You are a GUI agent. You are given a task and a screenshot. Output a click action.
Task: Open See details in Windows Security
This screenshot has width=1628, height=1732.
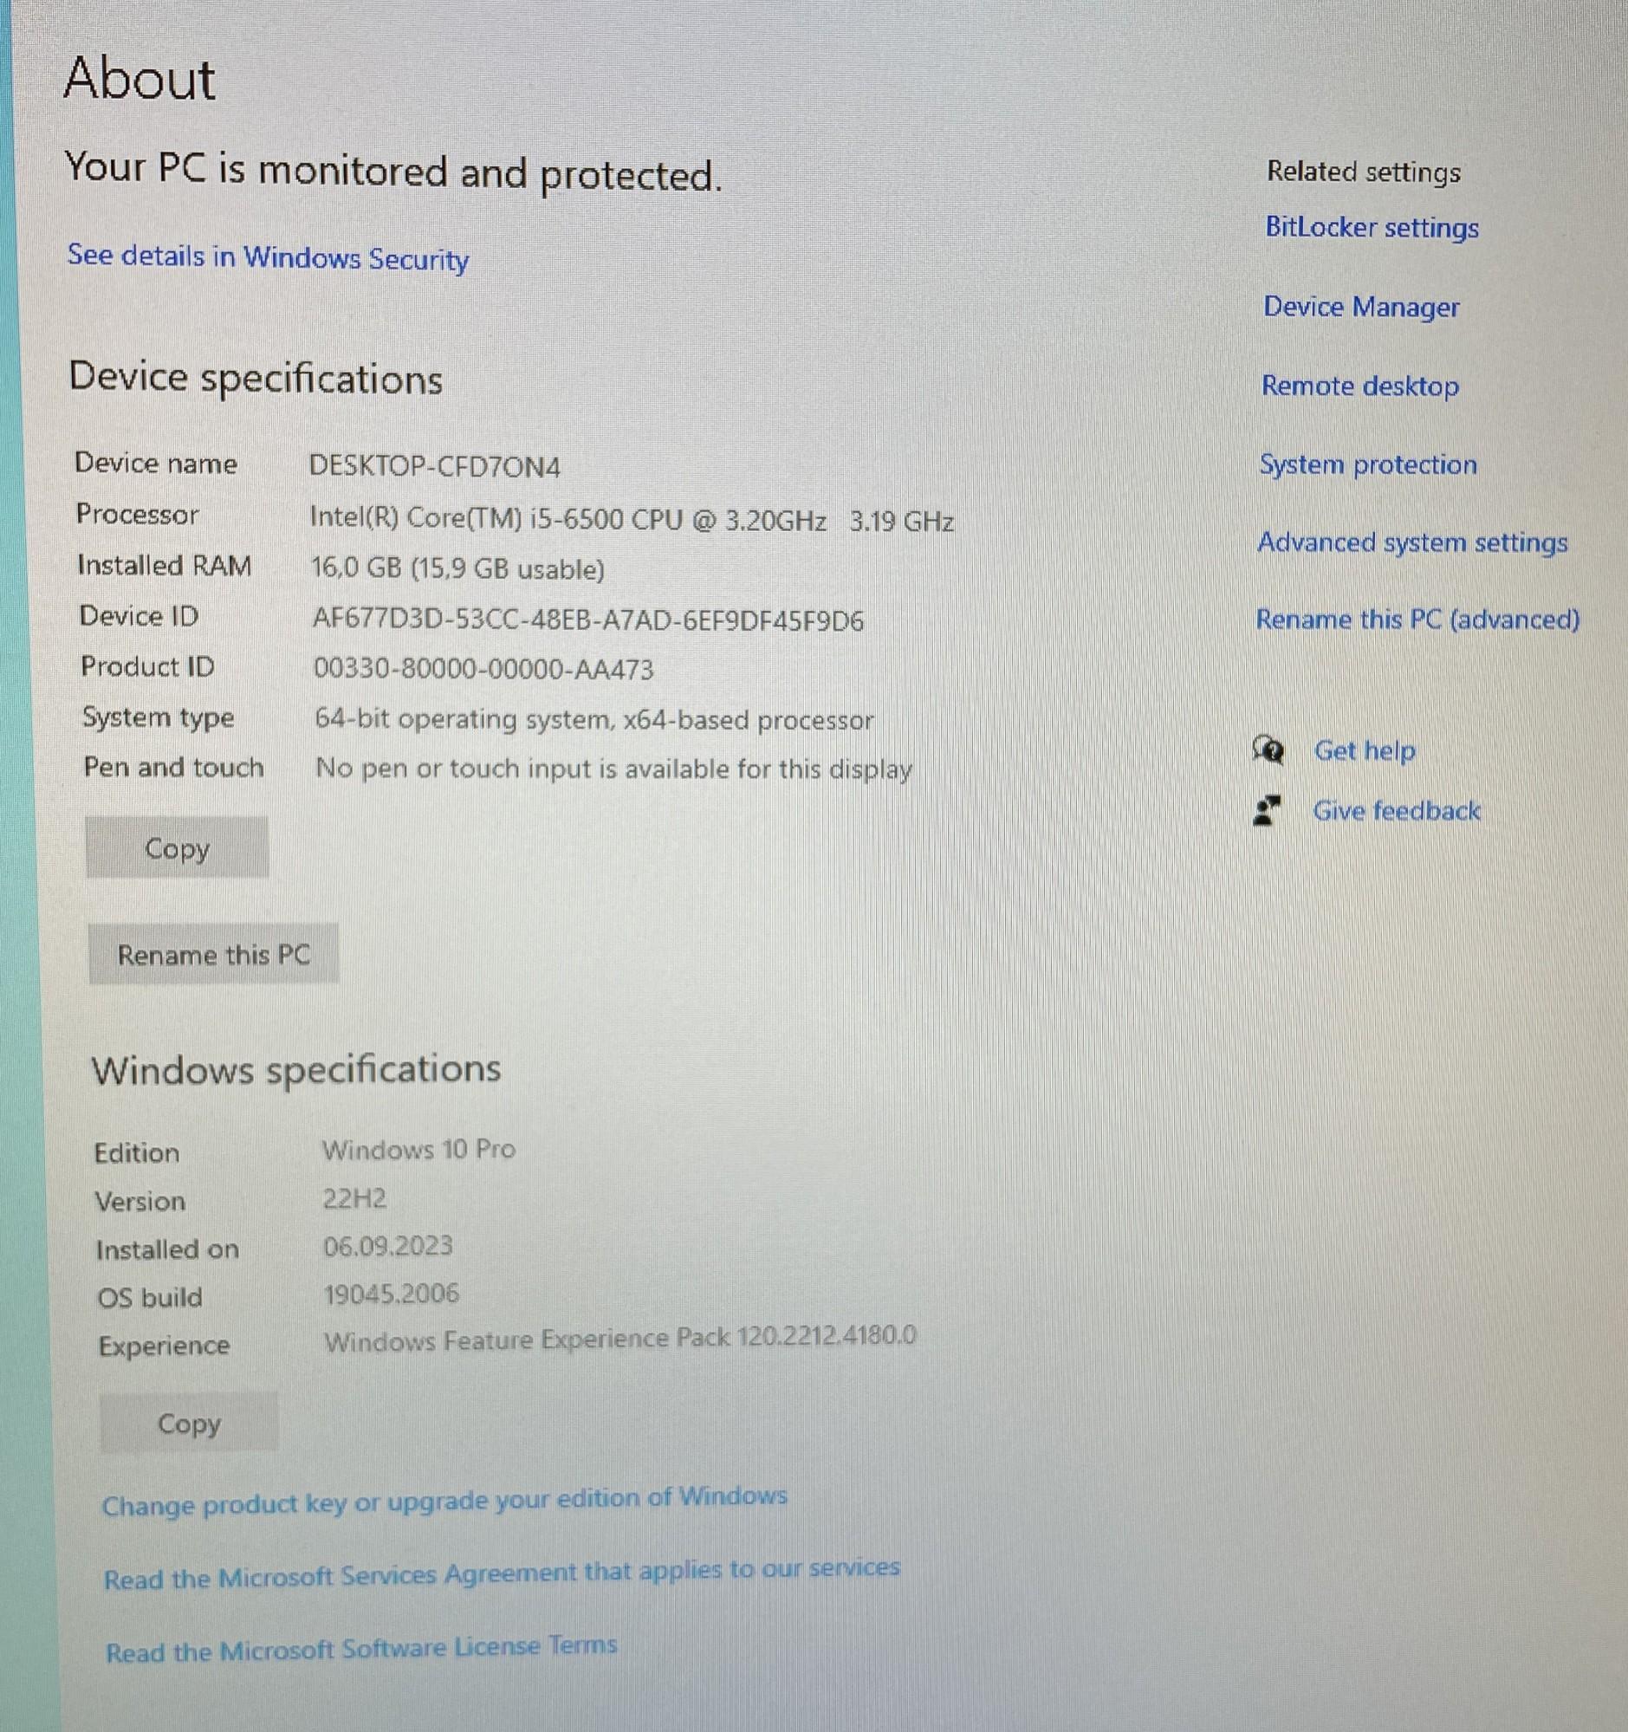(x=269, y=258)
